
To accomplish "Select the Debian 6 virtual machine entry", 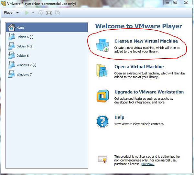I will [x=47, y=55].
